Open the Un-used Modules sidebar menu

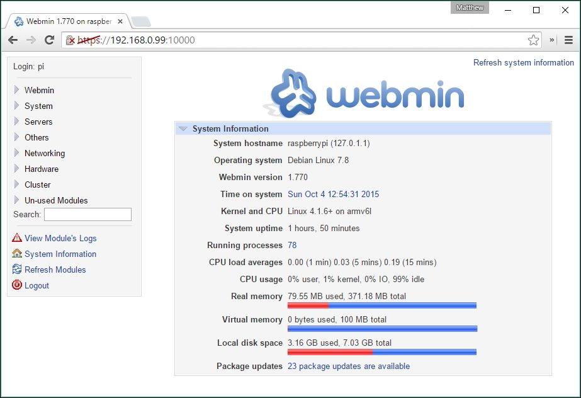click(56, 200)
